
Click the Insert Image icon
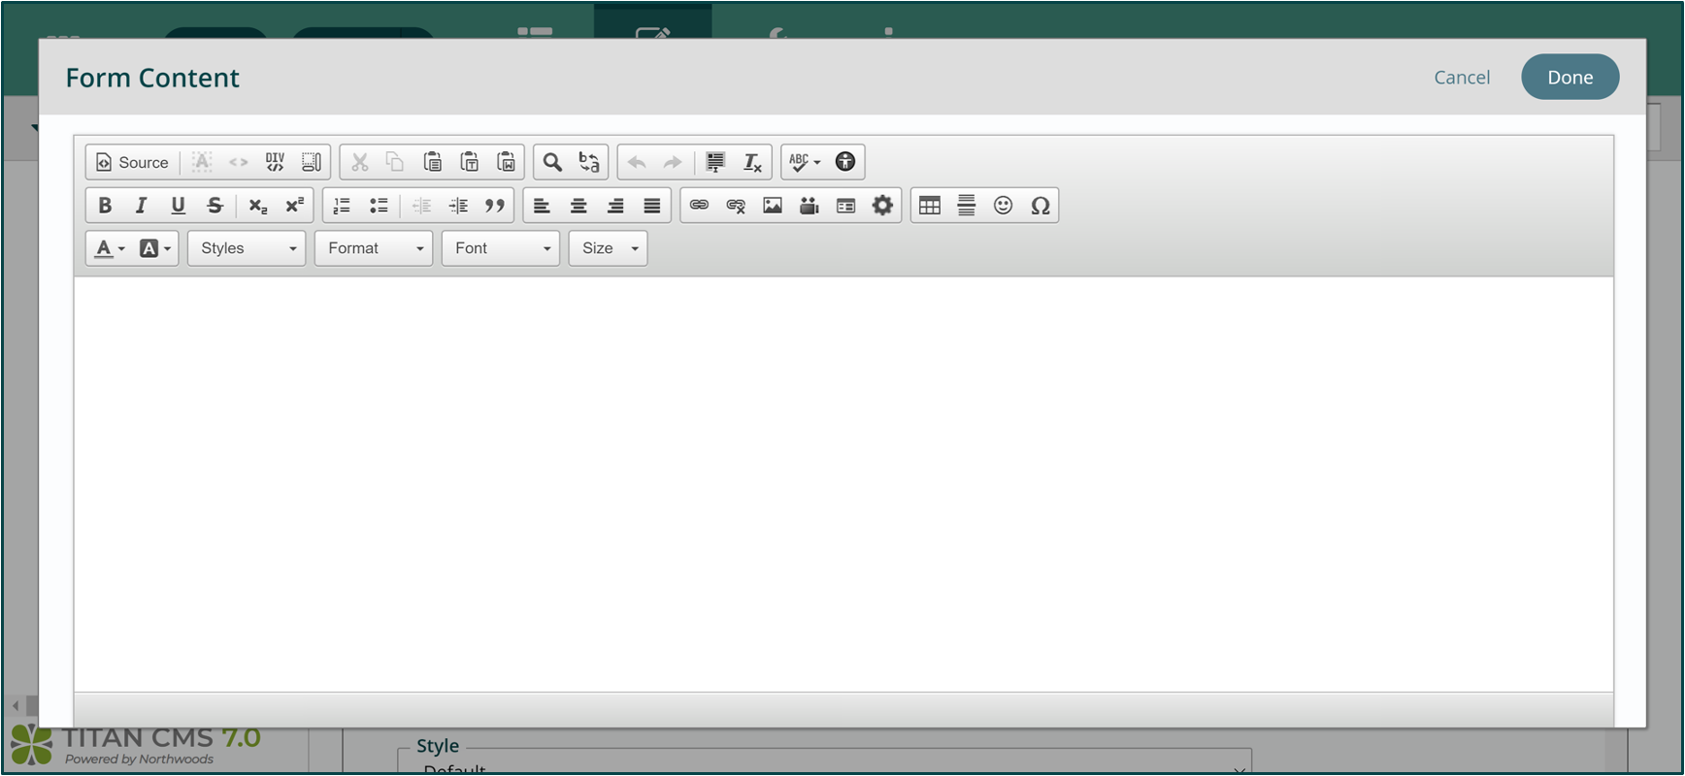(773, 206)
